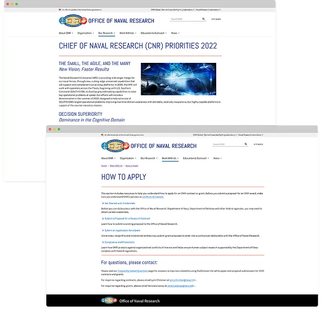The image size is (322, 311).
Task: Click ONR Global link in the CNR Priorities window
Action: click(155, 10)
